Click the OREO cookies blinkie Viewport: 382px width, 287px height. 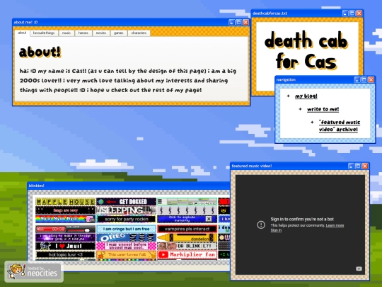click(x=126, y=237)
